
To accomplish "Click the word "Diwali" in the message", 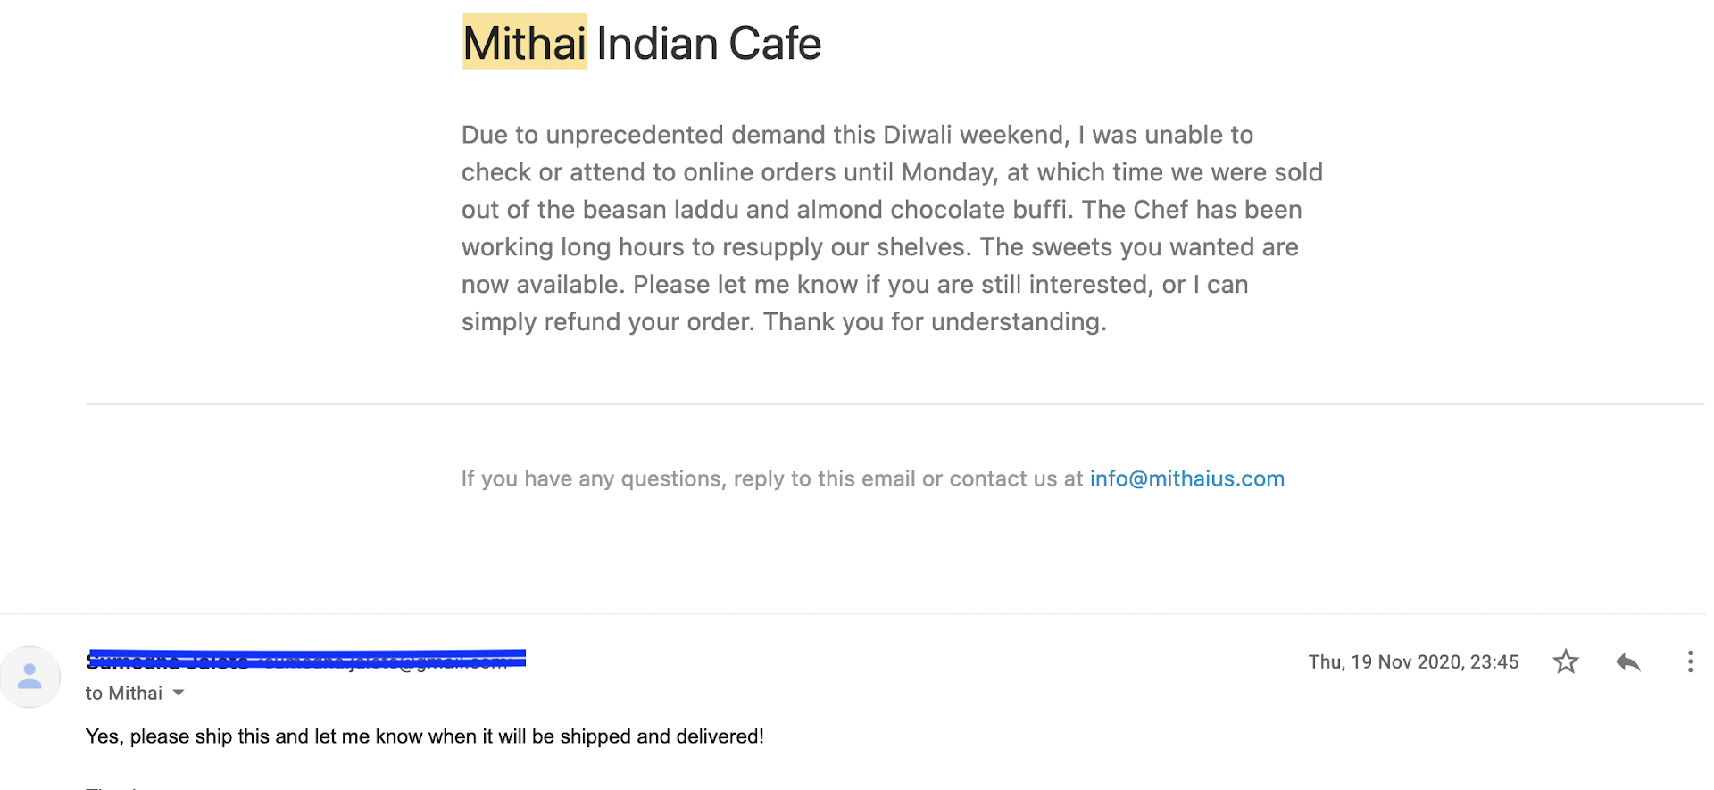I will pos(918,135).
